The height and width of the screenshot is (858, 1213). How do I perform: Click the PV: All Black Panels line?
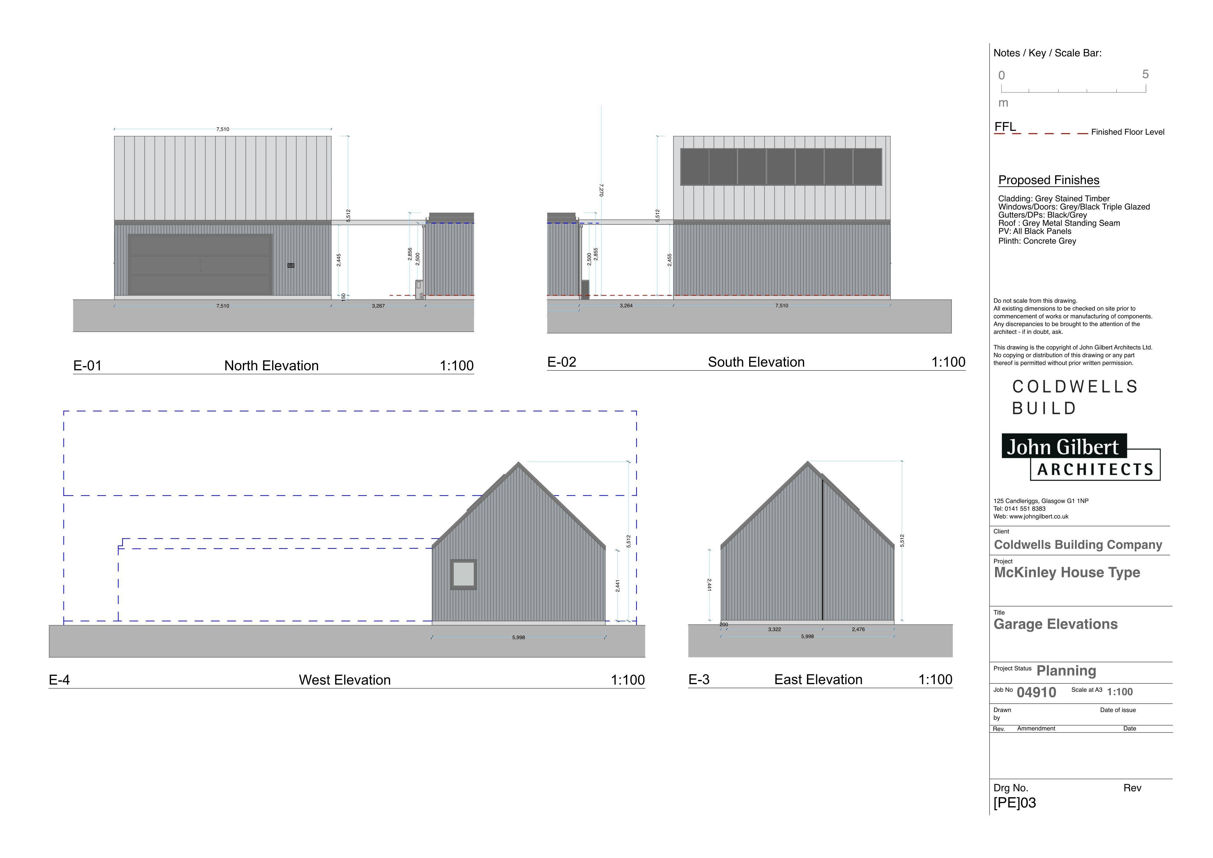(1035, 231)
